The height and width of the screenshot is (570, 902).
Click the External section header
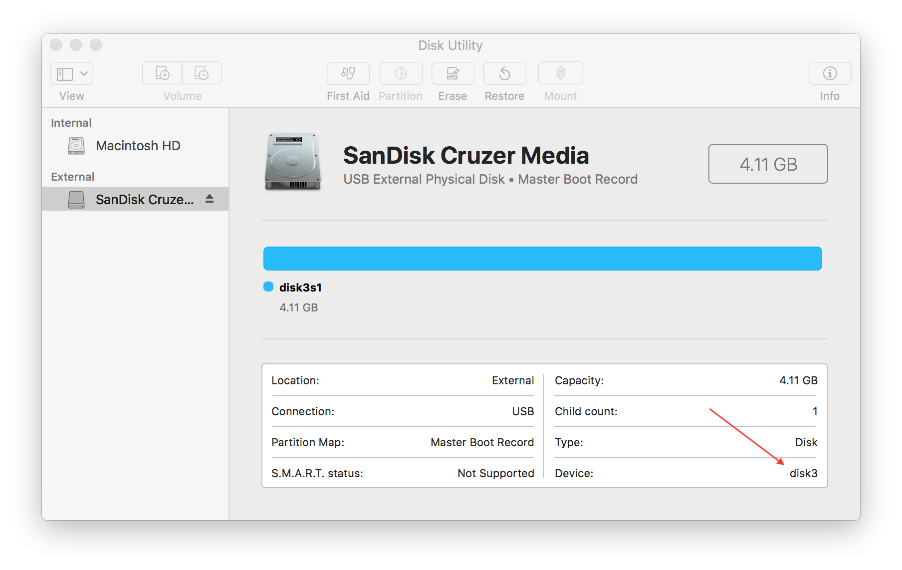tap(72, 177)
